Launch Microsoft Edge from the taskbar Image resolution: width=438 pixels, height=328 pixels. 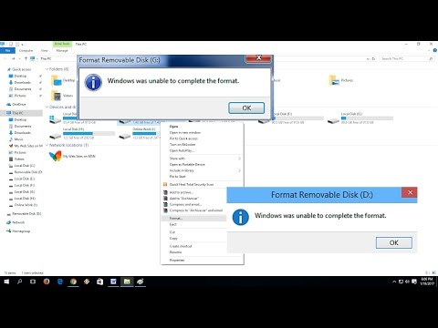tap(60, 282)
